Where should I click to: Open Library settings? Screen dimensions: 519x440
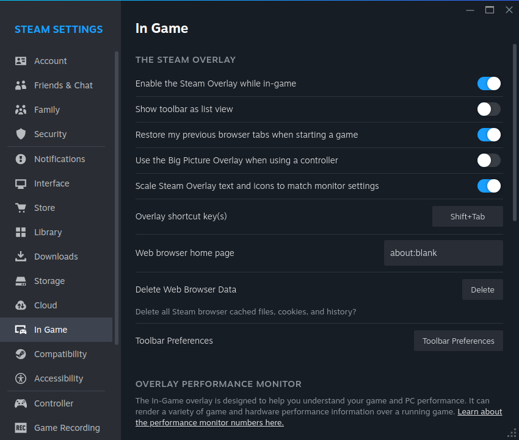56,232
